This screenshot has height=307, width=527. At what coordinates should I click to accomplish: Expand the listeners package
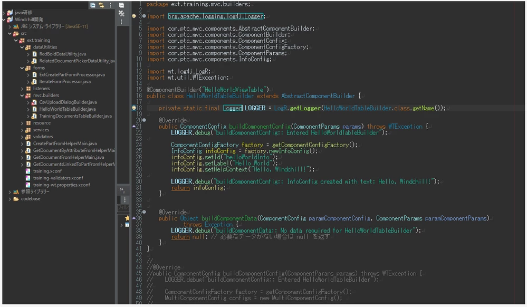tap(22, 89)
